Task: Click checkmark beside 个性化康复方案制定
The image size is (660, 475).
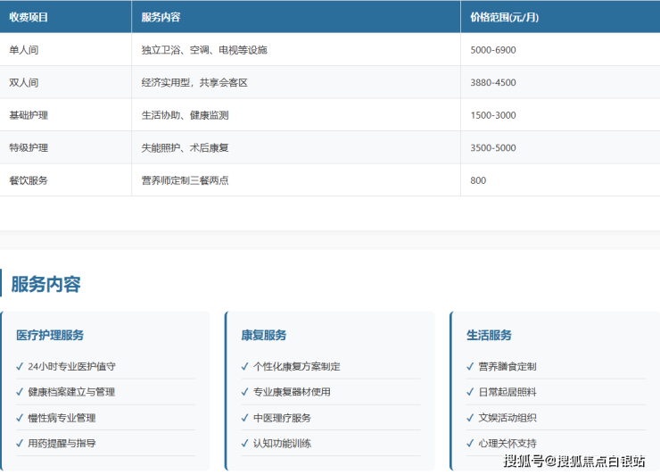Action: pos(245,366)
